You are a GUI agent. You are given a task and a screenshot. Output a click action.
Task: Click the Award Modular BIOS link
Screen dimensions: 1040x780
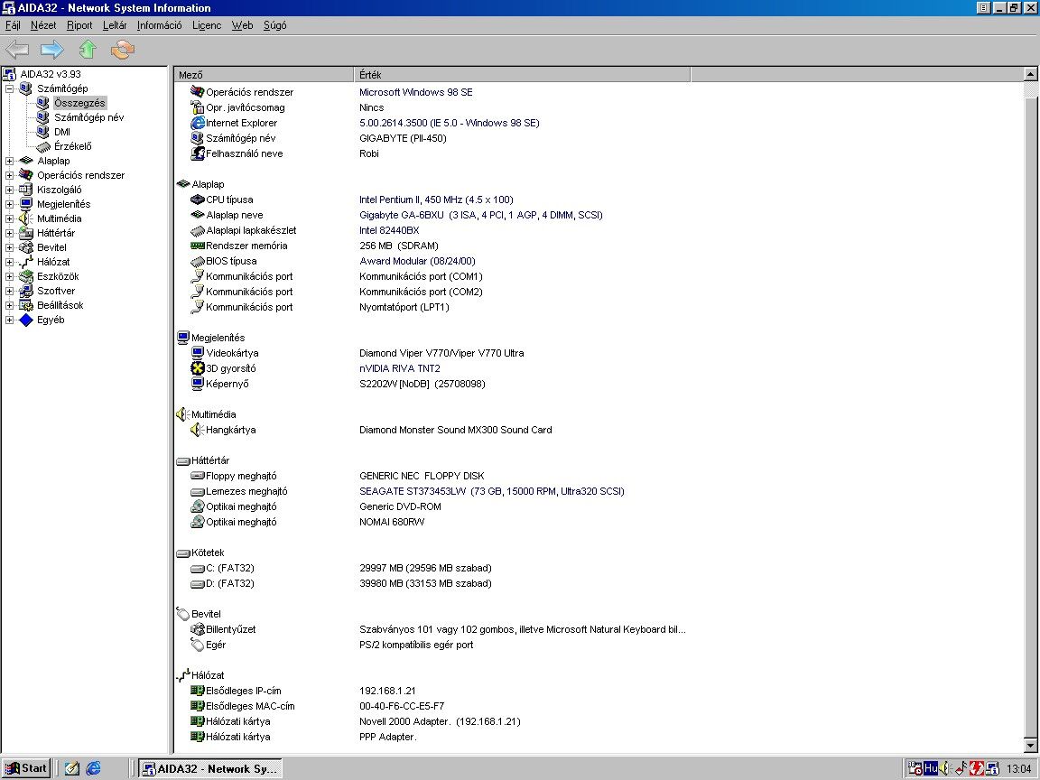[x=417, y=261]
